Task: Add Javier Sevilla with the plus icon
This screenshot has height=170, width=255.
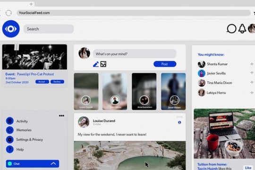Action: pos(252,73)
